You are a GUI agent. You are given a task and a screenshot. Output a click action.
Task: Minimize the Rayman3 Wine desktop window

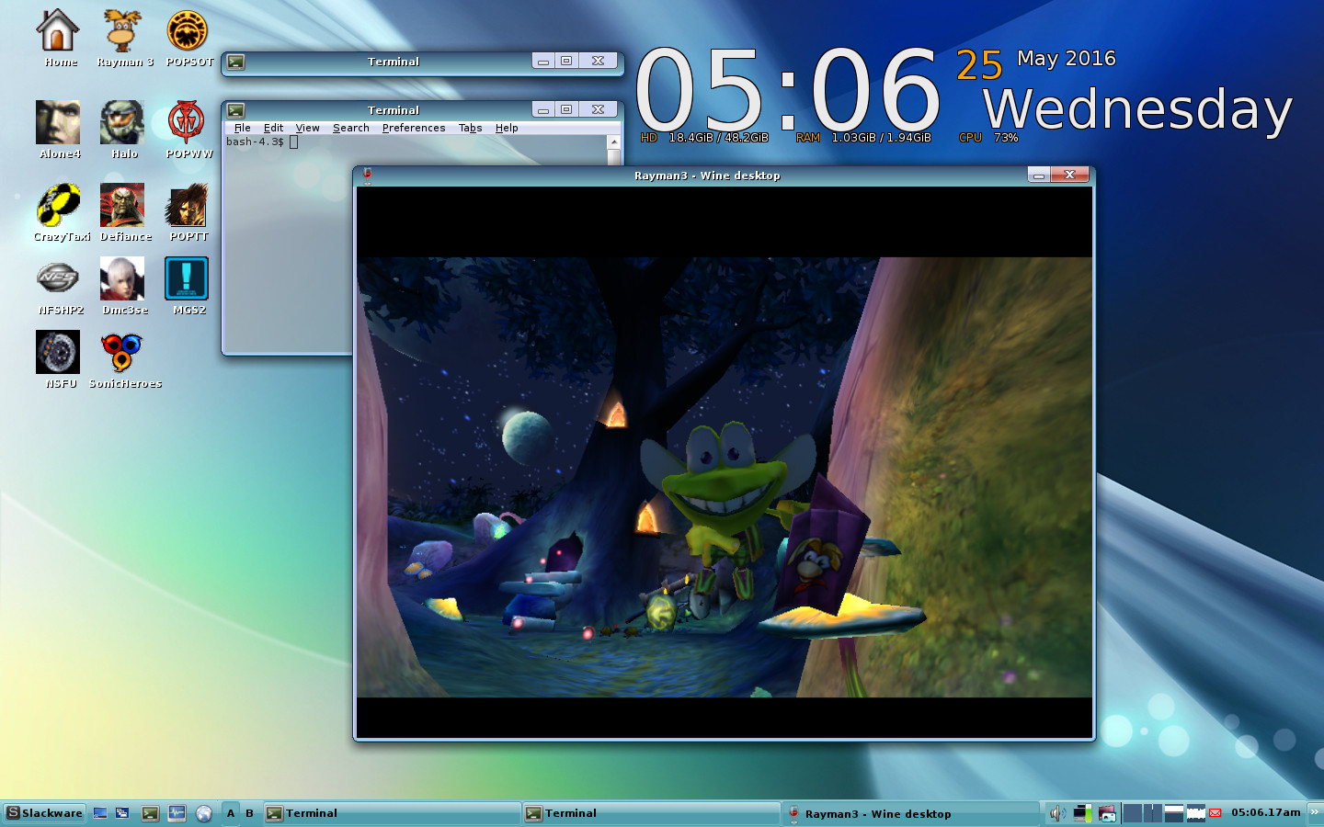(x=1039, y=175)
